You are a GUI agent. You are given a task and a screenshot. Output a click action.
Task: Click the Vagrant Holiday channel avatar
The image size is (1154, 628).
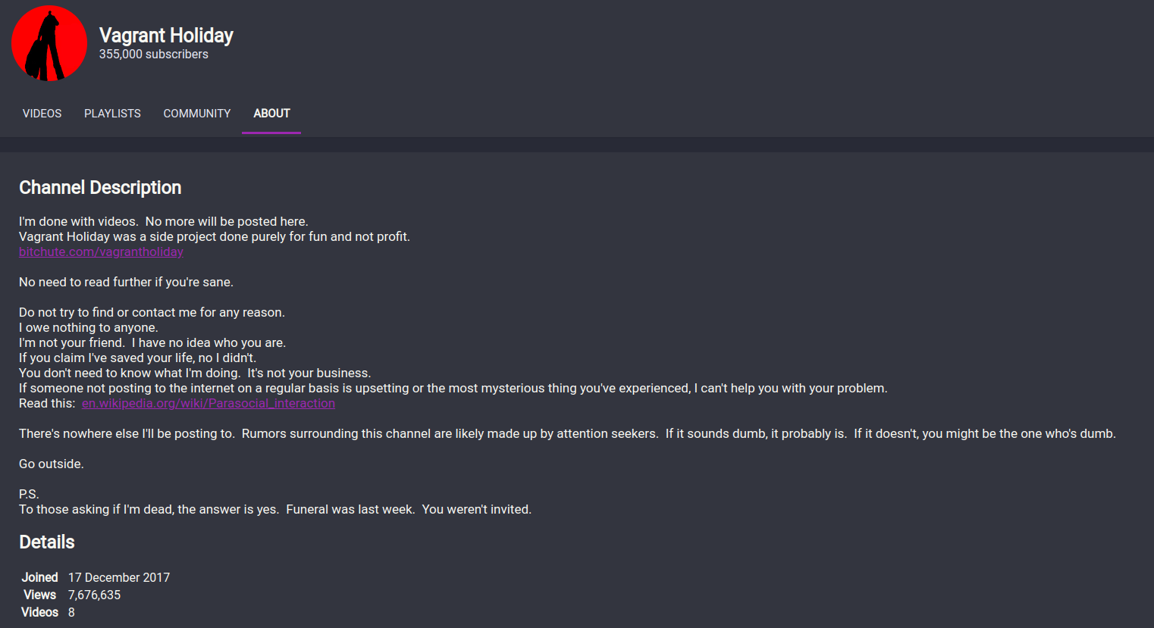tap(49, 43)
